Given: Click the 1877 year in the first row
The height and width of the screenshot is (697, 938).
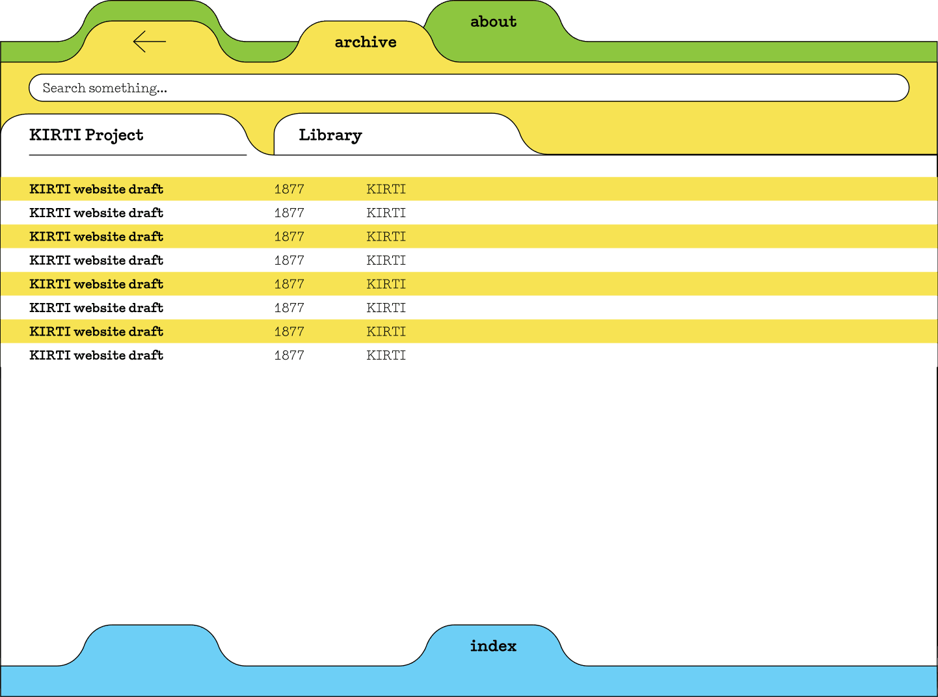Looking at the screenshot, I should click(x=289, y=189).
